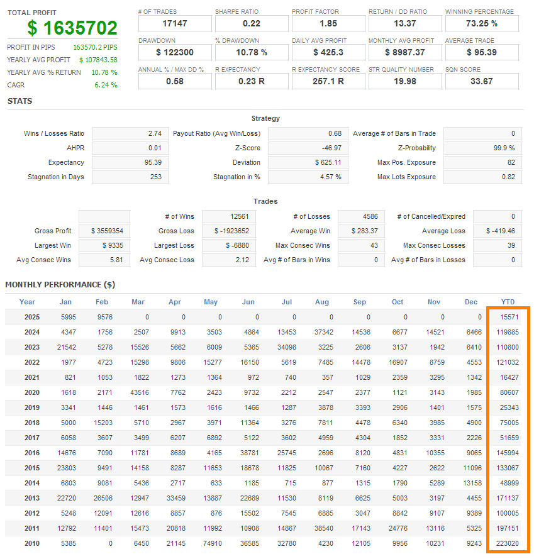Click the Dec column header

[471, 302]
